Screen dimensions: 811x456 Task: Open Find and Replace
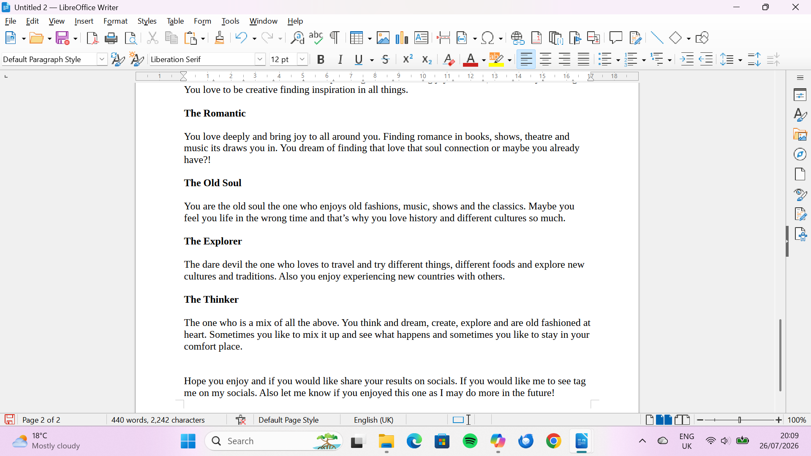pos(297,38)
